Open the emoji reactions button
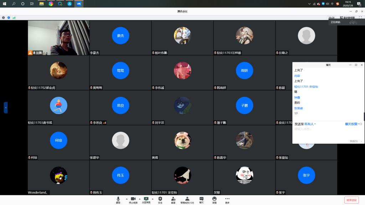 [x=214, y=200]
